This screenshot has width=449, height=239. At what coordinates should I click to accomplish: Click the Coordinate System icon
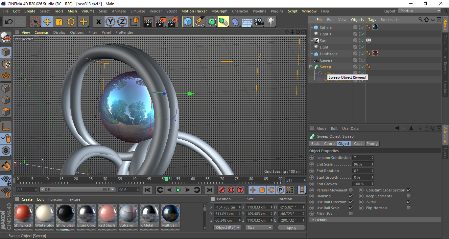pos(134,22)
